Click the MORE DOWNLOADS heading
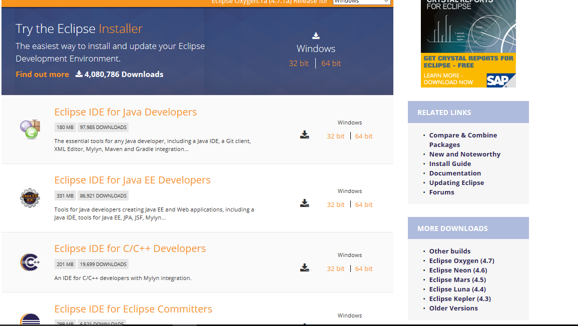The height and width of the screenshot is (326, 578). pos(453,229)
